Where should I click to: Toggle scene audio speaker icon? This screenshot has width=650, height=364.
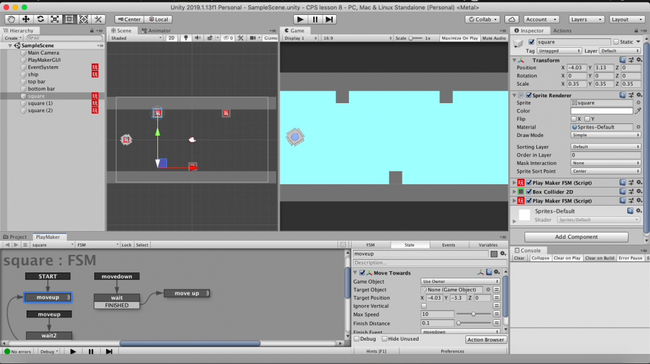[198, 38]
